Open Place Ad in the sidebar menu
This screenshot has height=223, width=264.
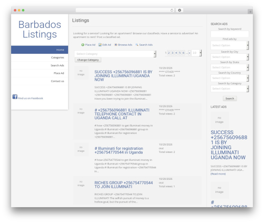tap(40, 73)
